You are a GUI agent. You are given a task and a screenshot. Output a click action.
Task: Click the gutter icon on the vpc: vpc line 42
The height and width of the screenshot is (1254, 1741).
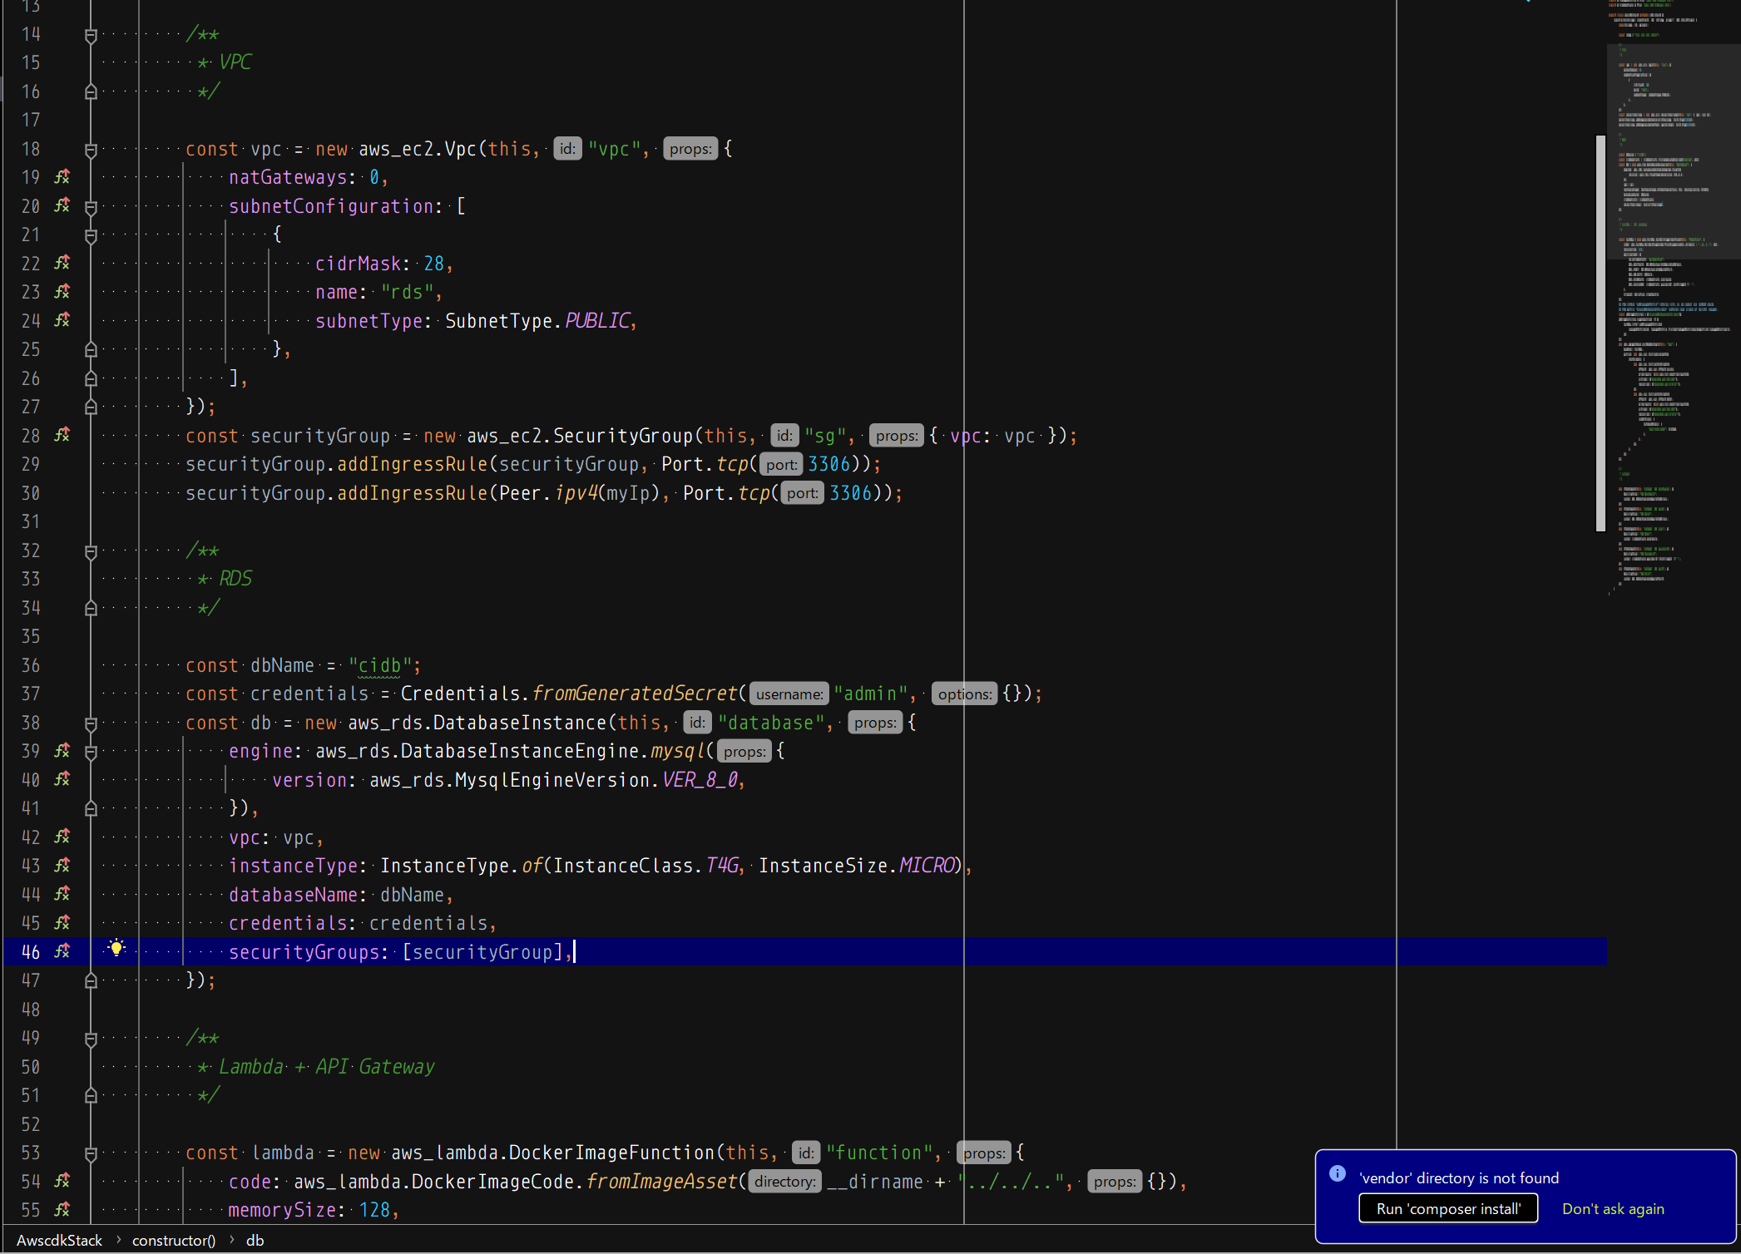[62, 837]
